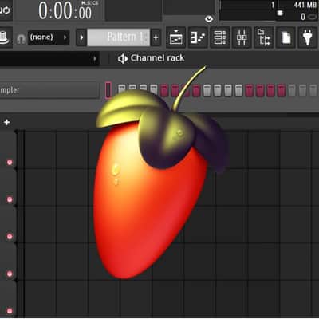
Task: Toggle the first red step button
Action: pyautogui.click(x=164, y=90)
